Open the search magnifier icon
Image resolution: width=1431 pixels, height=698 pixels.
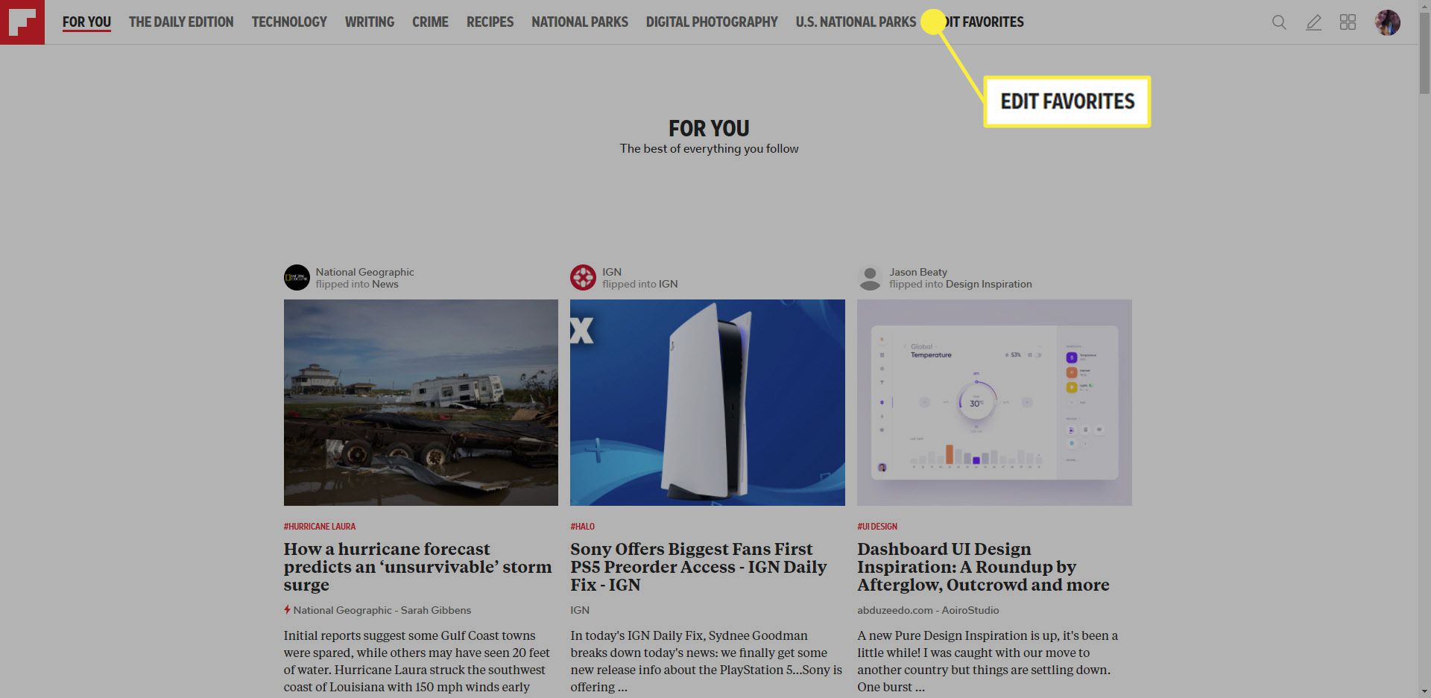(x=1279, y=22)
